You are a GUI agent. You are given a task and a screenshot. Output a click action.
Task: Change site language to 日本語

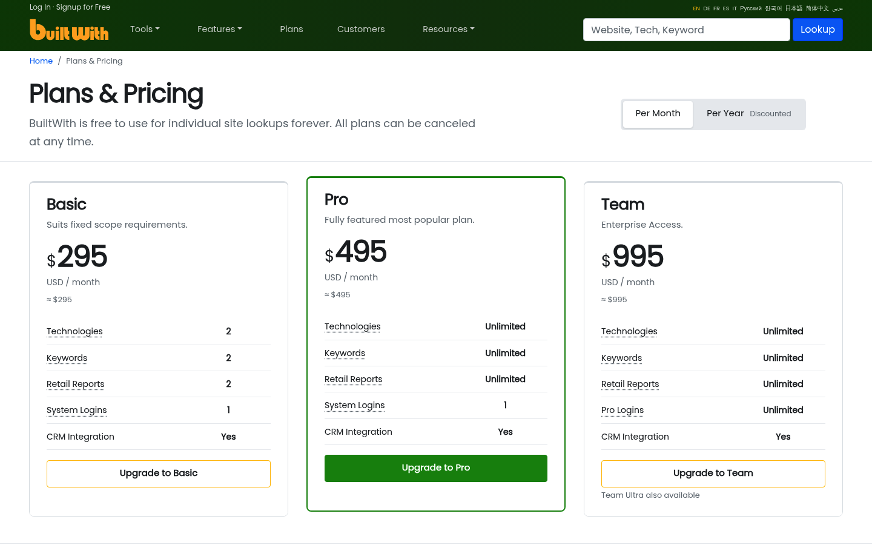pyautogui.click(x=794, y=8)
